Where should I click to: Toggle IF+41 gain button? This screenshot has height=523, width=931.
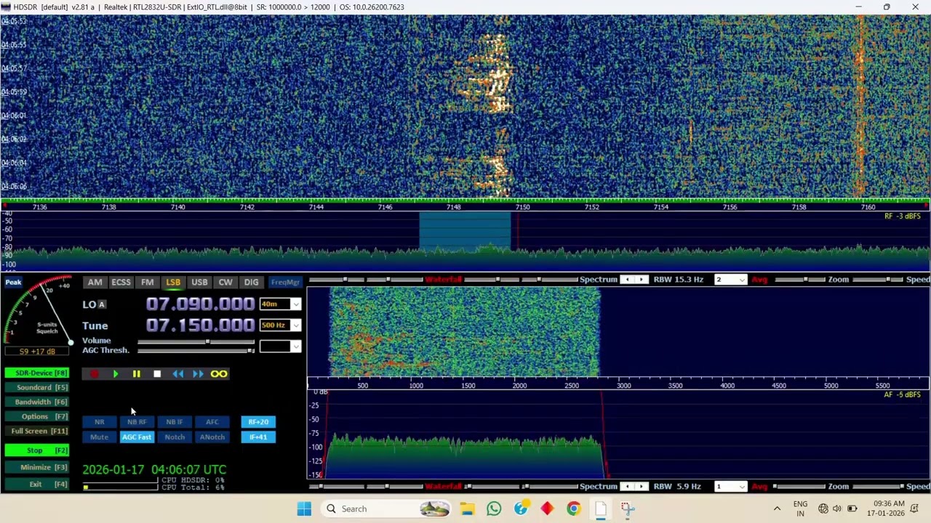click(x=258, y=437)
